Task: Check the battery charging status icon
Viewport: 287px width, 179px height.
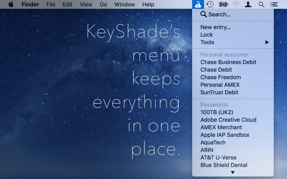Action: click(x=223, y=4)
